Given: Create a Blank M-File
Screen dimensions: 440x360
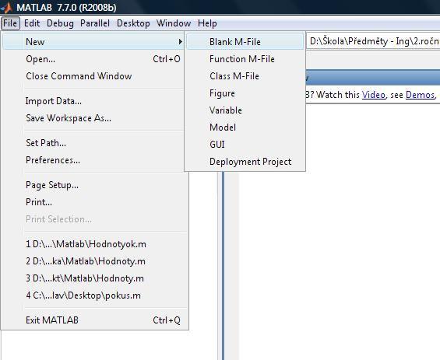Looking at the screenshot, I should (245, 42).
